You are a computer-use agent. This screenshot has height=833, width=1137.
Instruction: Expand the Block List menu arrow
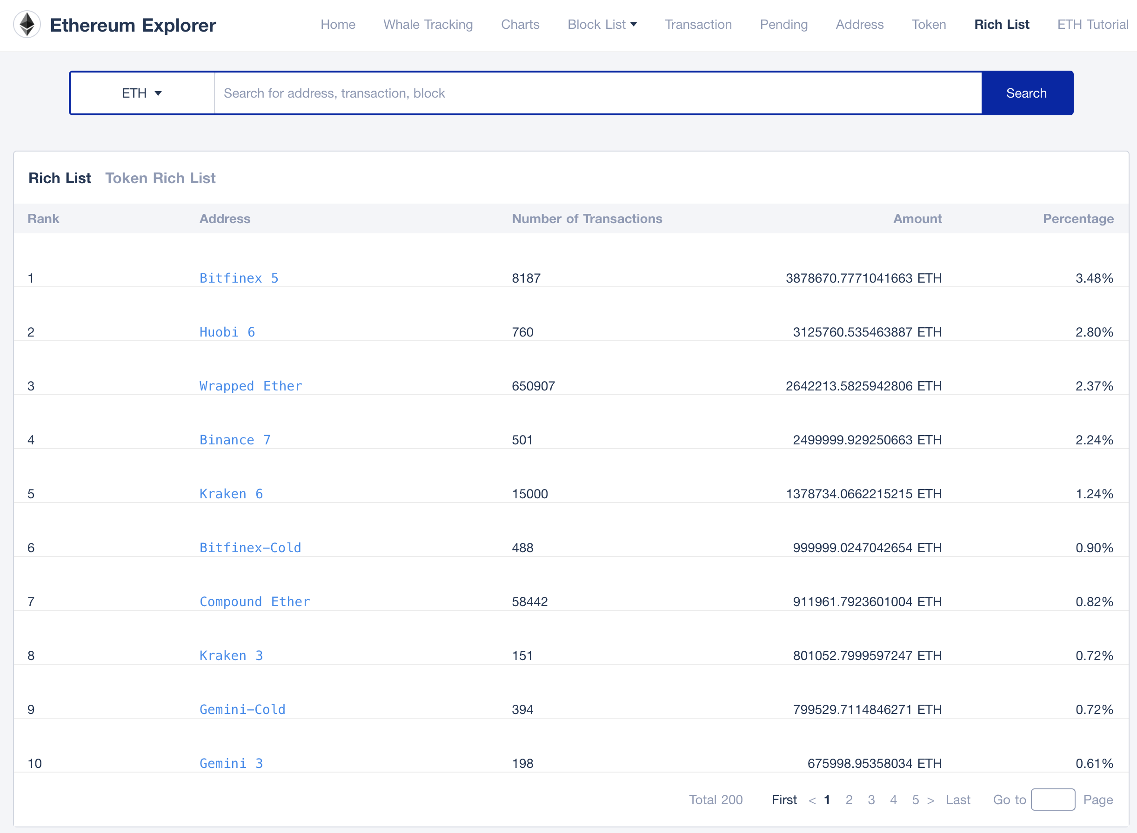[x=634, y=24]
